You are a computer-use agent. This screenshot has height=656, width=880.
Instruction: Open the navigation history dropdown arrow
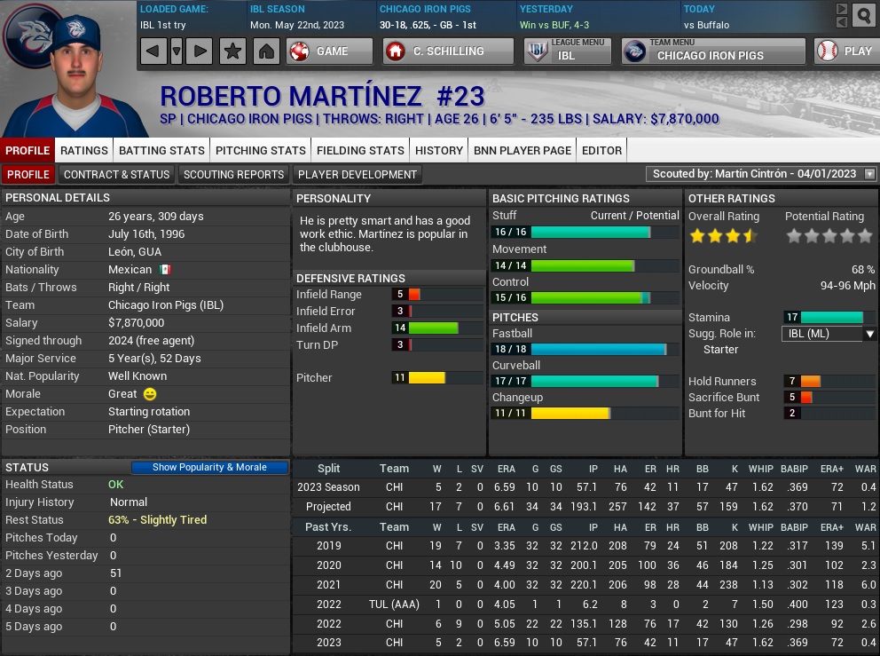pos(177,51)
